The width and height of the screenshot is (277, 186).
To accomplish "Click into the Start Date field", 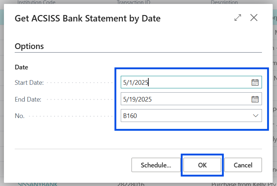I will (185, 82).
